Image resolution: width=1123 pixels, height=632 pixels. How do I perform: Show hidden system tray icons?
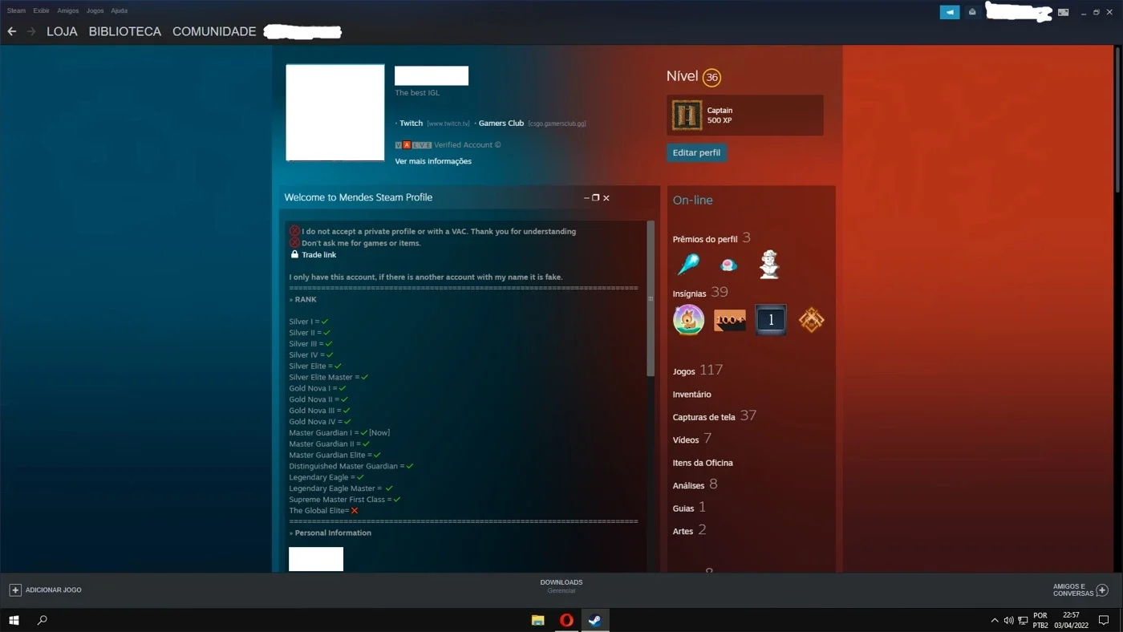point(995,620)
